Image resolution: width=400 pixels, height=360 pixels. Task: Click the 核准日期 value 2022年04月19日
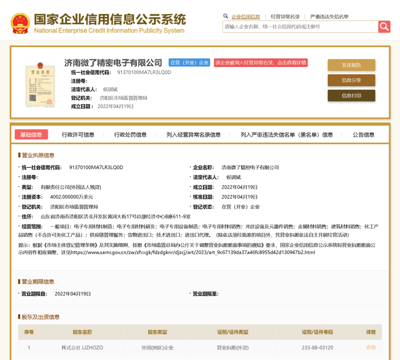pyautogui.click(x=239, y=197)
